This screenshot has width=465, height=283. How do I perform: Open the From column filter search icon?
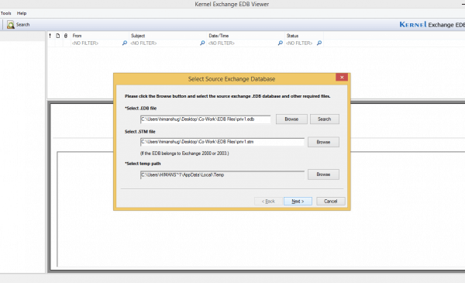click(125, 43)
